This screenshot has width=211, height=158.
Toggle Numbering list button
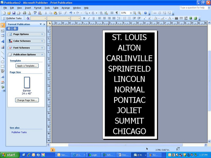pyautogui.click(x=125, y=18)
